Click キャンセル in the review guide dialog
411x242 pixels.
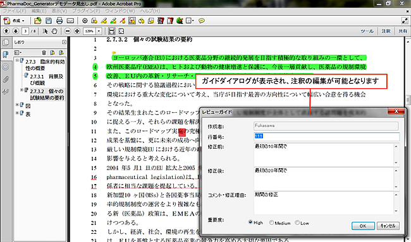pyautogui.click(x=388, y=226)
